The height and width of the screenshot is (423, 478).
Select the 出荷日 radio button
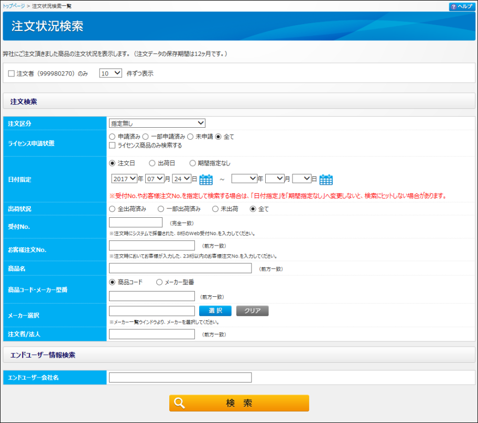(152, 163)
